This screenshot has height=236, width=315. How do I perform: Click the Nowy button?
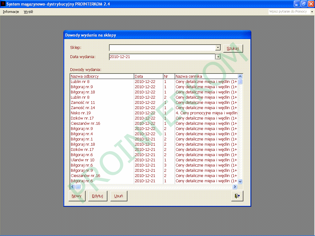[77, 196]
